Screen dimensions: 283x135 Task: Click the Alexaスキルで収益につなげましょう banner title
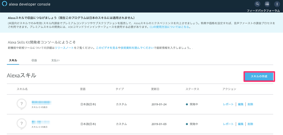[71, 18]
